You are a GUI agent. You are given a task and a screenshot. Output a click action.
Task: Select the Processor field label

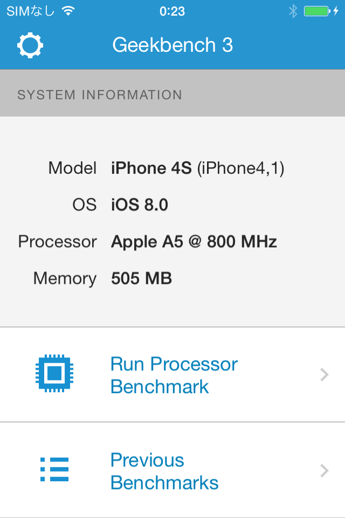pos(58,241)
